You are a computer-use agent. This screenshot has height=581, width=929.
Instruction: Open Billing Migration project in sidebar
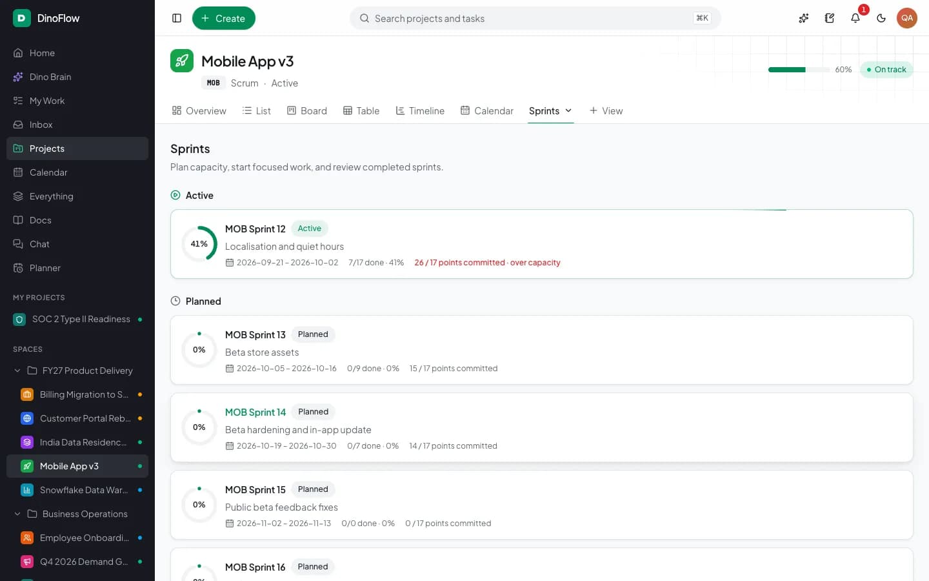pyautogui.click(x=77, y=394)
